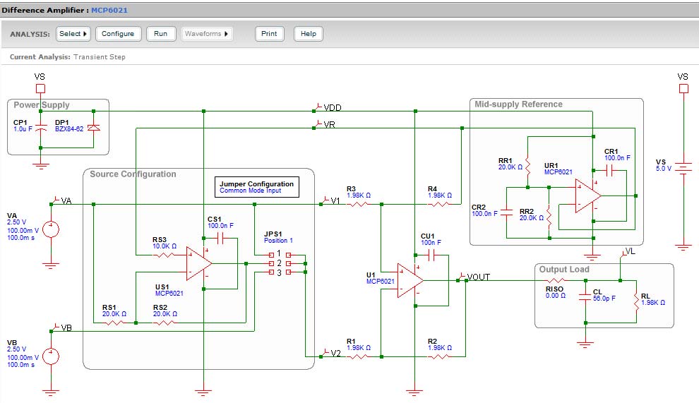The image size is (699, 403).
Task: Set jumper JPS1 to position 2
Action: click(280, 263)
